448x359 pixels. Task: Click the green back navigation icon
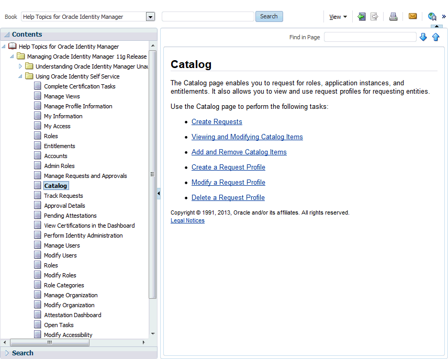(362, 17)
